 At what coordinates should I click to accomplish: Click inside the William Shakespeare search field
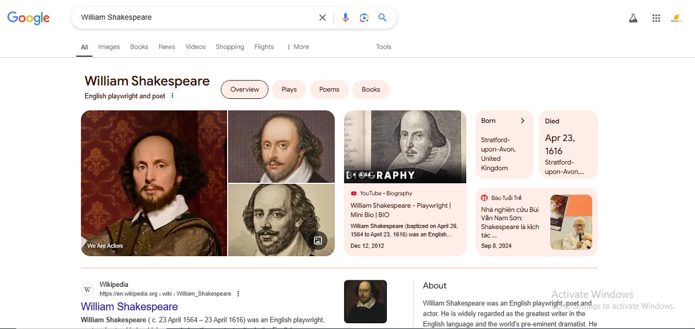[197, 17]
